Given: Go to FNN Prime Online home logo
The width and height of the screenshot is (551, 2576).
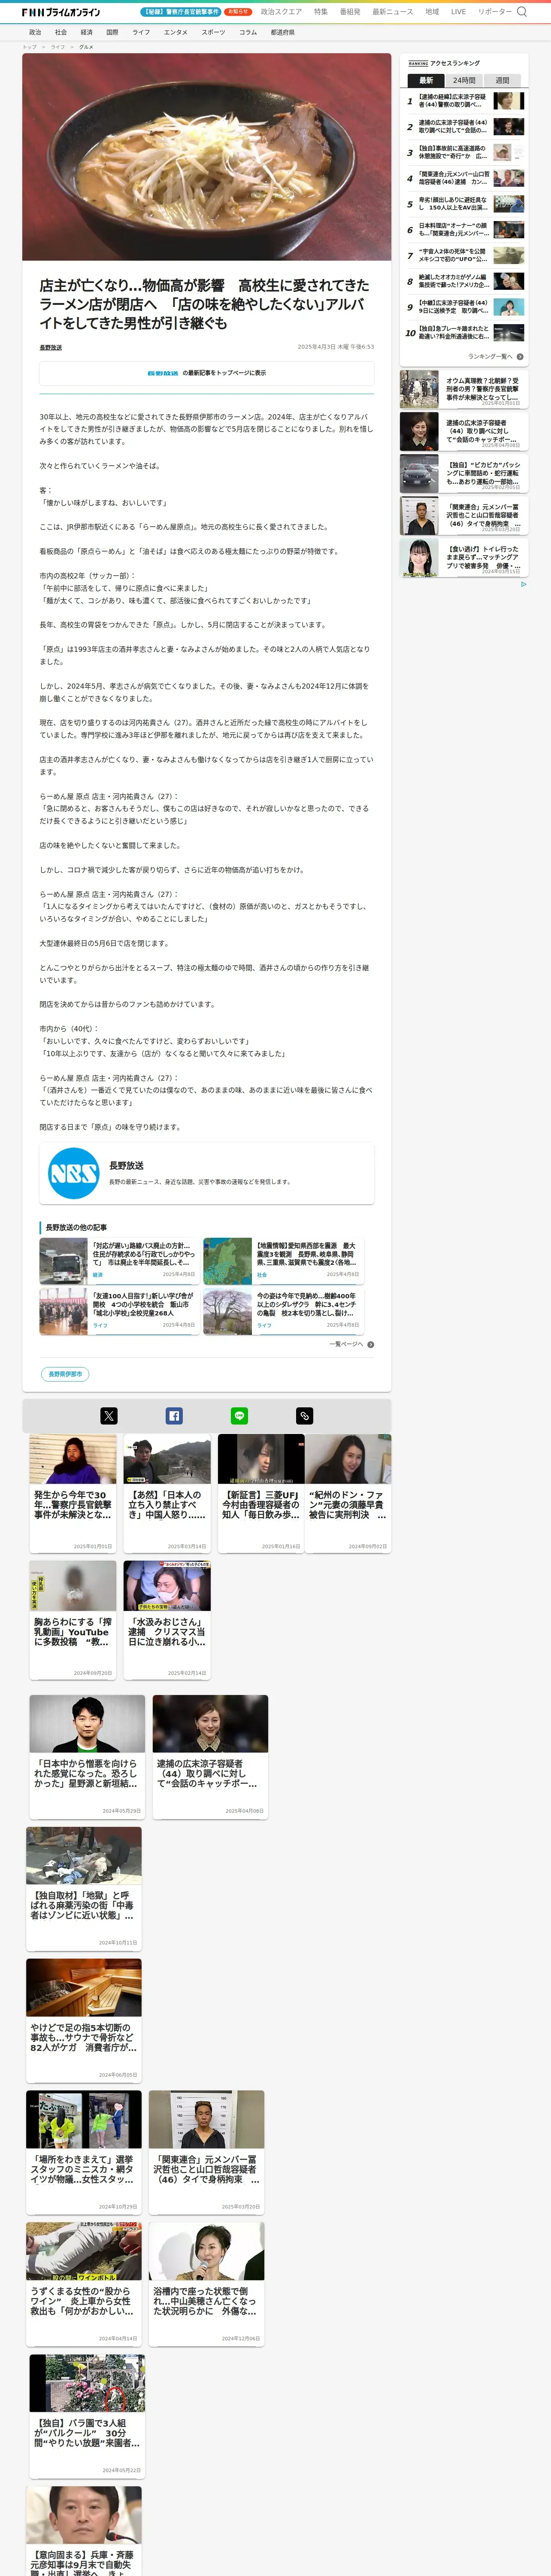Looking at the screenshot, I should click(x=61, y=12).
